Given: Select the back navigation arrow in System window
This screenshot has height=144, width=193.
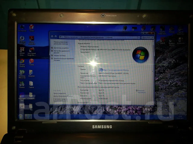Looking at the screenshot, I should pos(52,37).
